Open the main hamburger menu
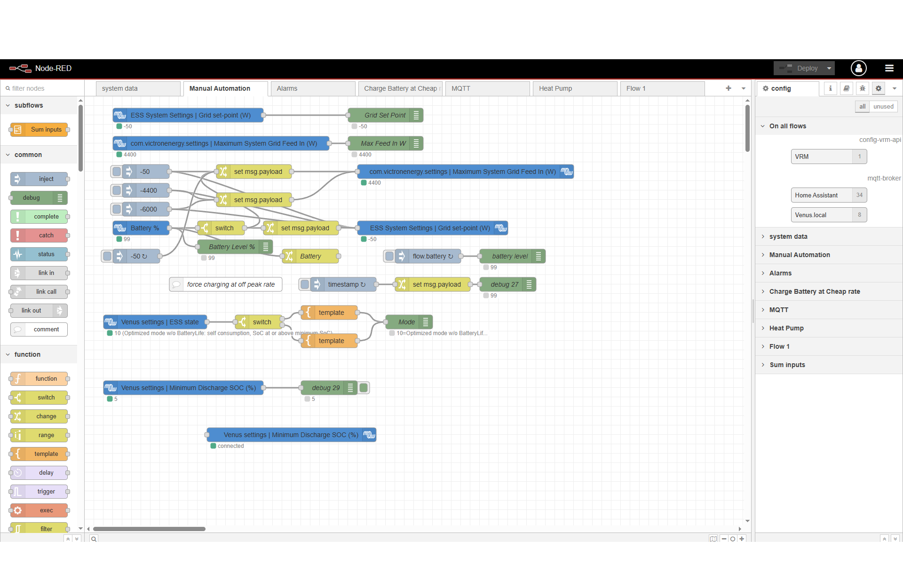The image size is (903, 564). point(889,68)
